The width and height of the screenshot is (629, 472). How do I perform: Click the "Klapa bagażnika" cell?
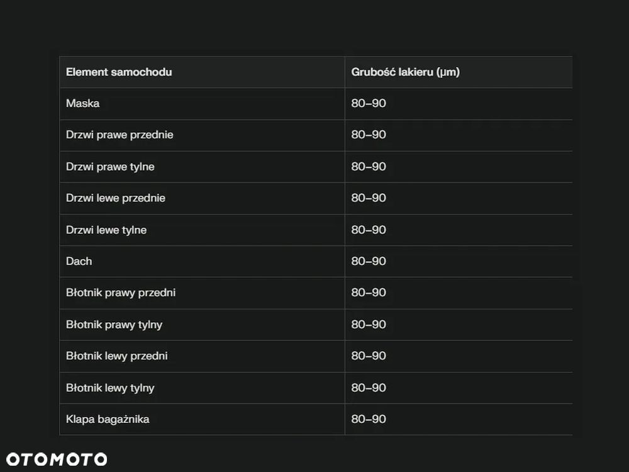pyautogui.click(x=108, y=419)
